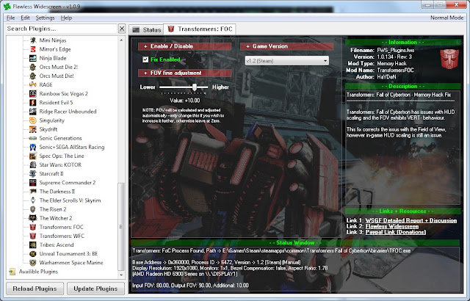Click the Enable / Disable section header
This screenshot has width=470, height=301.
click(x=184, y=46)
